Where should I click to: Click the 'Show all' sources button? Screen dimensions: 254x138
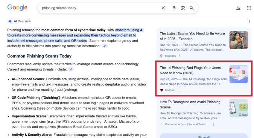204,136
